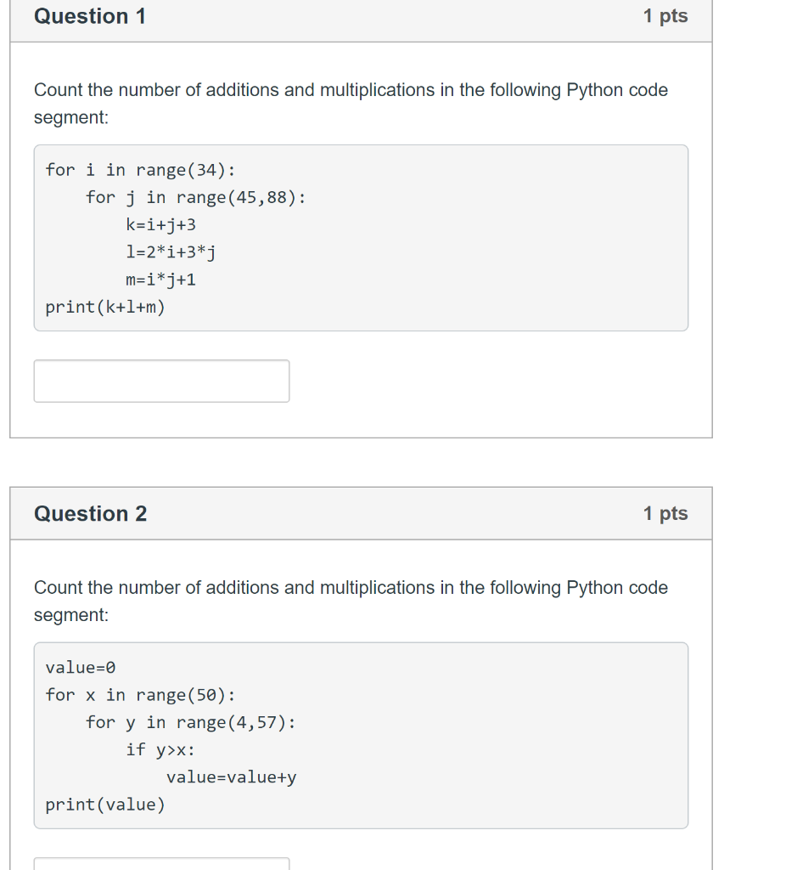Click the line 'for i in range(34):'
The width and height of the screenshot is (786, 870).
point(141,170)
